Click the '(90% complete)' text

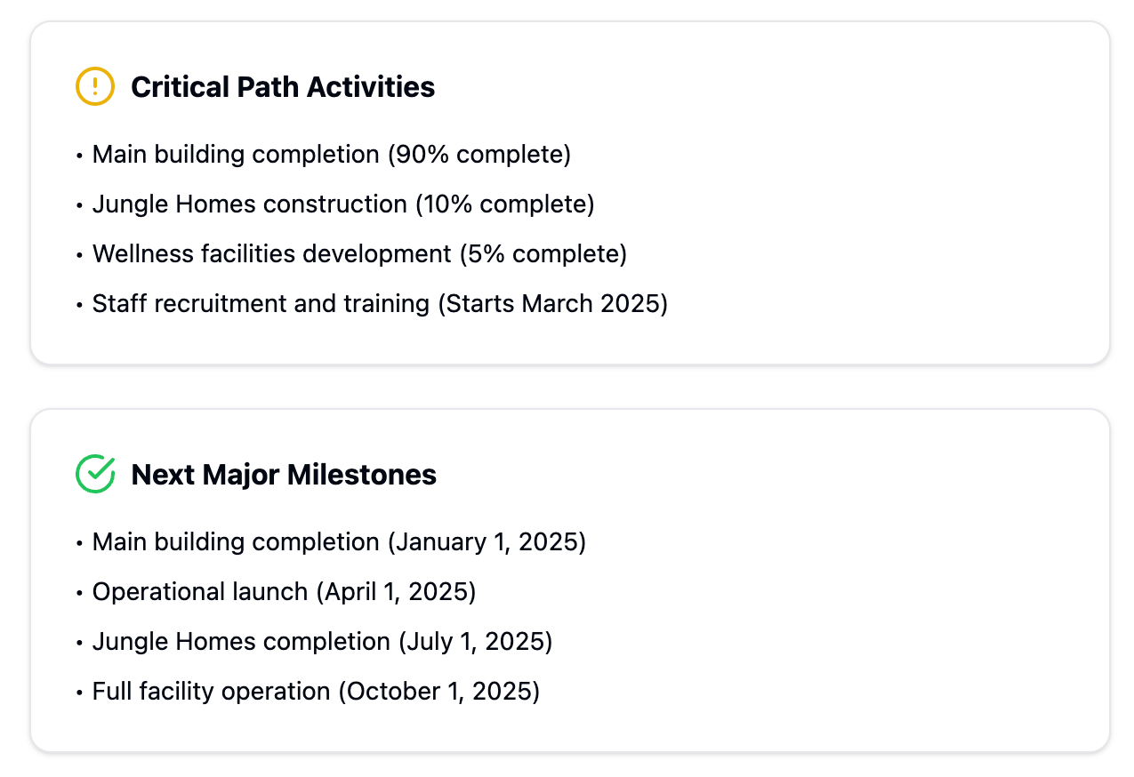pyautogui.click(x=479, y=155)
